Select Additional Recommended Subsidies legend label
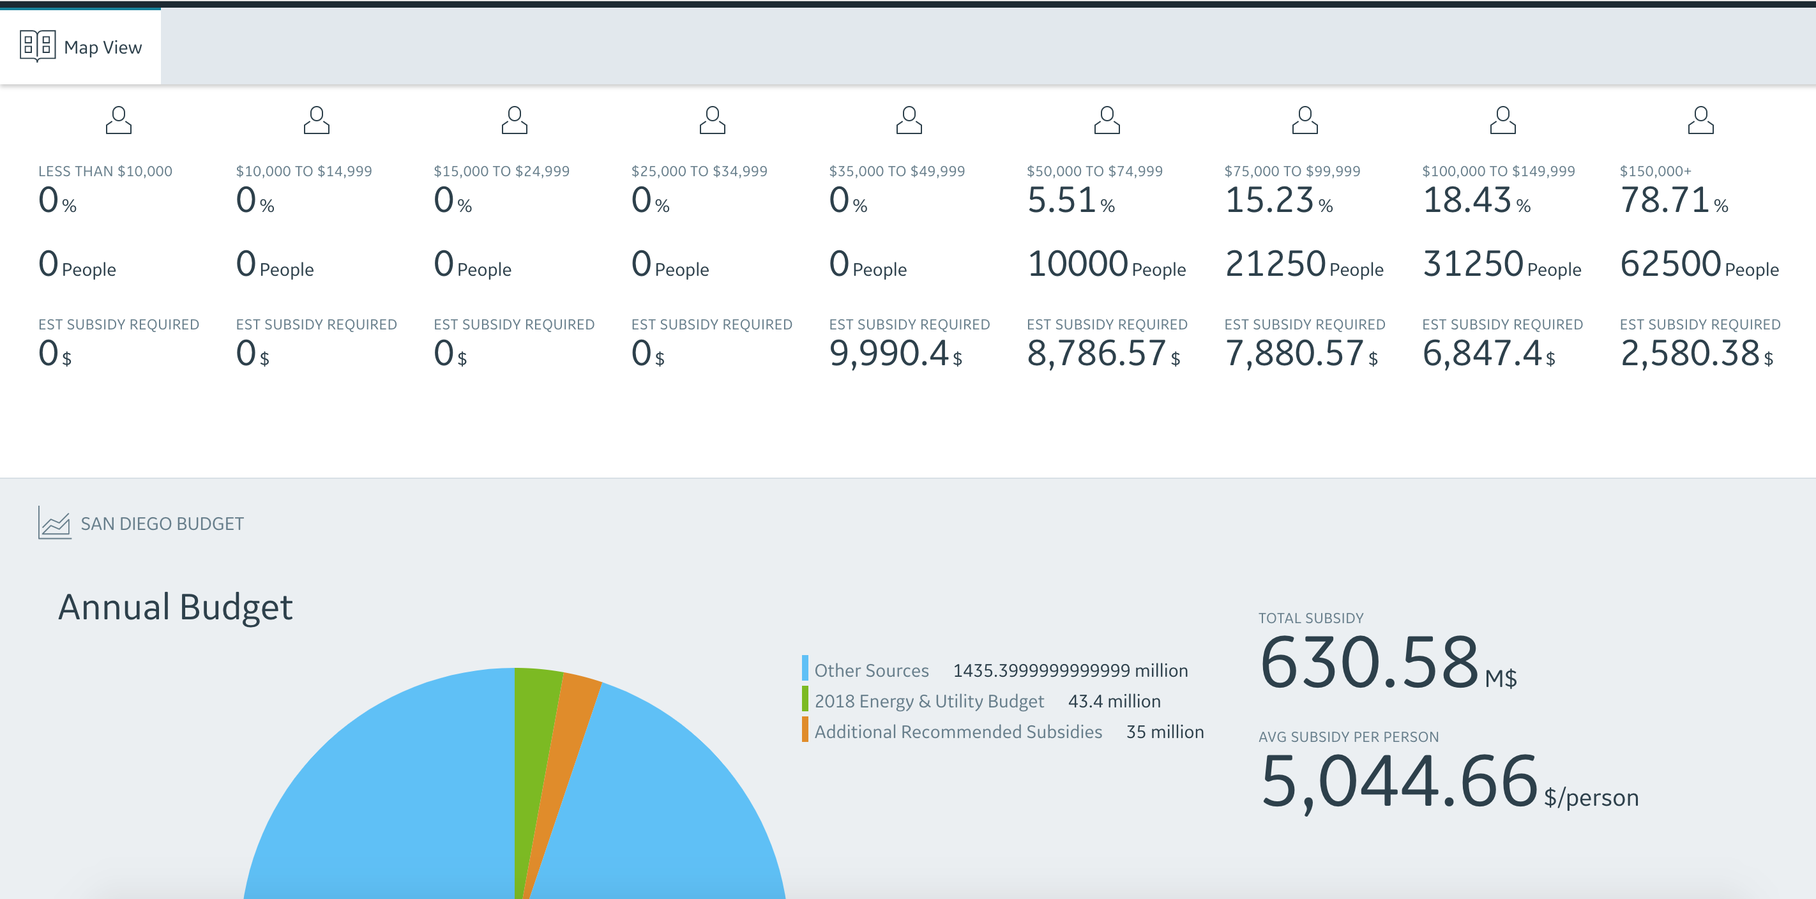 (x=957, y=732)
